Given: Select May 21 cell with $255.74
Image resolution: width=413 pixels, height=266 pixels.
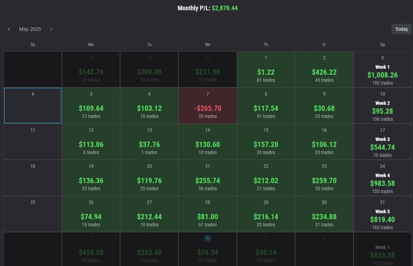Looking at the screenshot, I should (208, 178).
